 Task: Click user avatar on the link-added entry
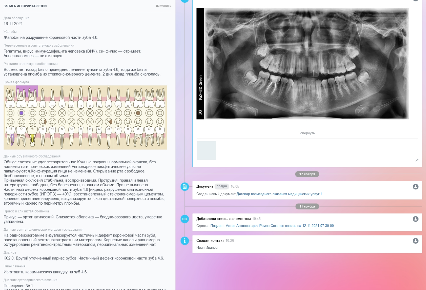tap(415, 219)
